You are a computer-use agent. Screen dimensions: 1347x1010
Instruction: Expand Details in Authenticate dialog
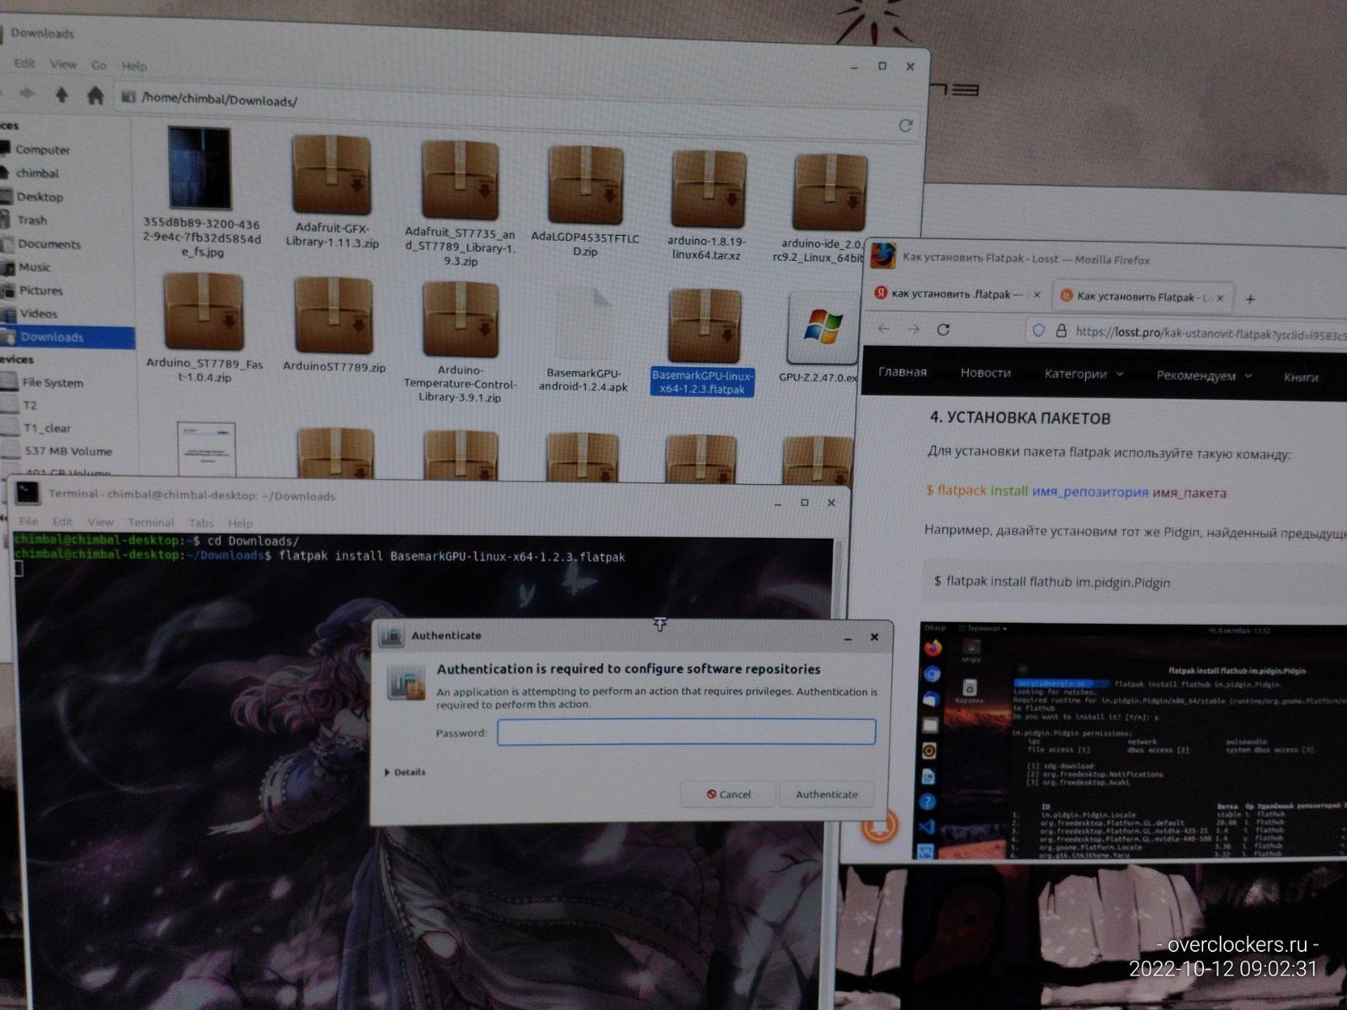coord(405,772)
